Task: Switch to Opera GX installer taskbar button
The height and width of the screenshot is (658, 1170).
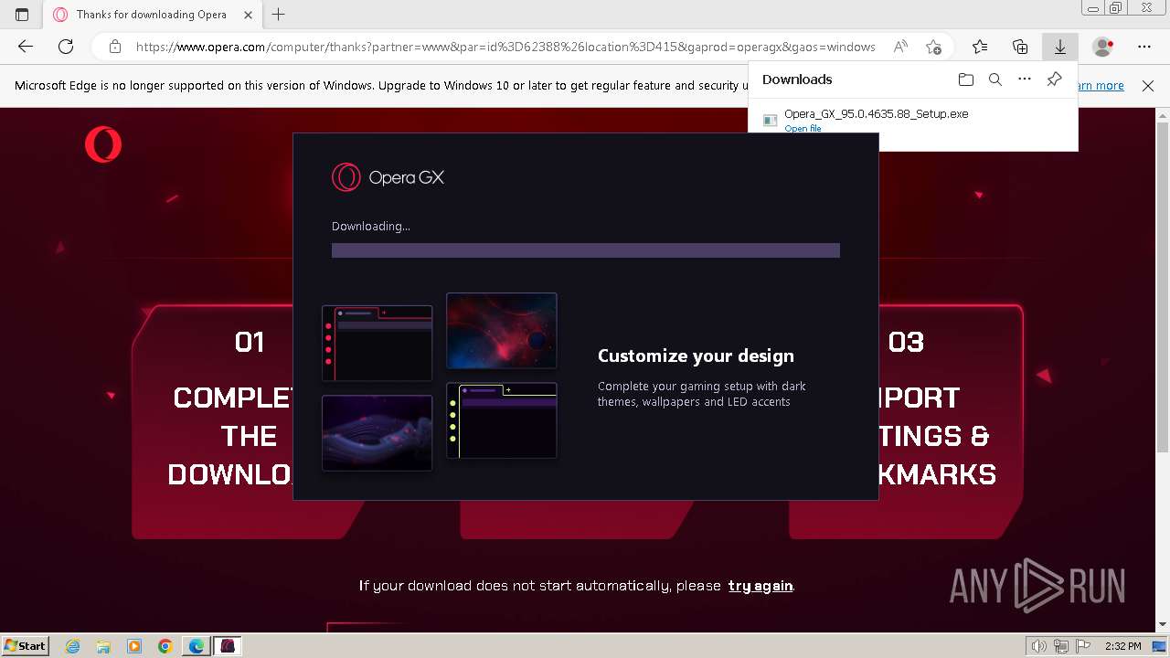Action: pyautogui.click(x=228, y=646)
